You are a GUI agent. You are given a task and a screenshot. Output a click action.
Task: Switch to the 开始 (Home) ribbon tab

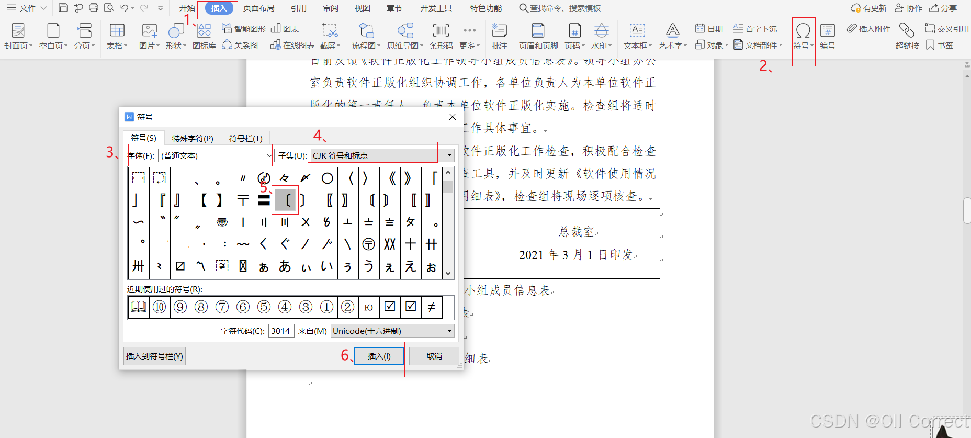[x=187, y=8]
